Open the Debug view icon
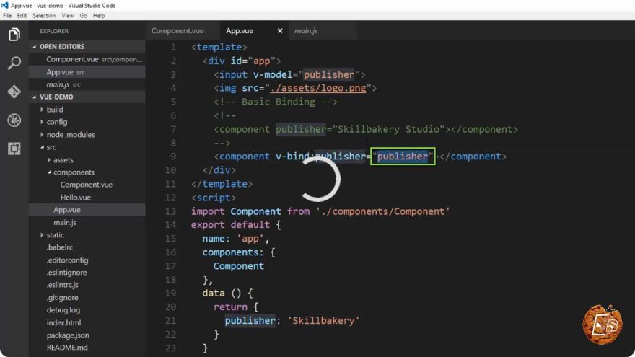 coord(14,120)
